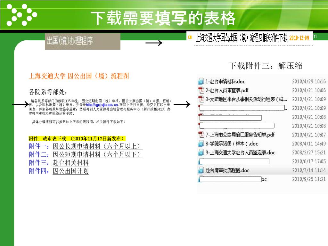This screenshot has height=246, width=328.
Task: Click the slide title 下载需要填写的表格
Action: [163, 18]
